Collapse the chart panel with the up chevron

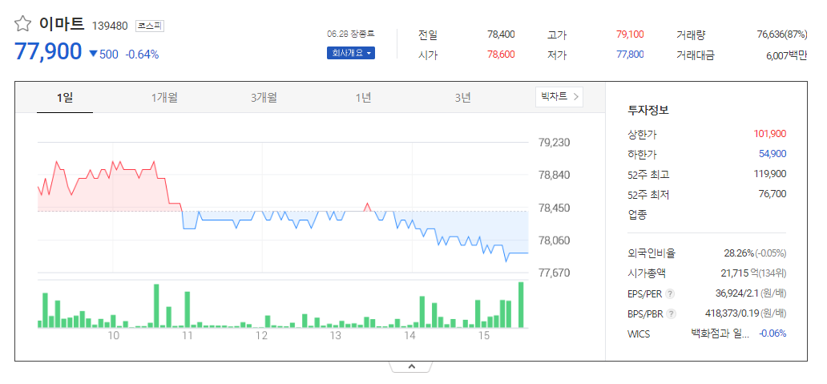tap(412, 366)
